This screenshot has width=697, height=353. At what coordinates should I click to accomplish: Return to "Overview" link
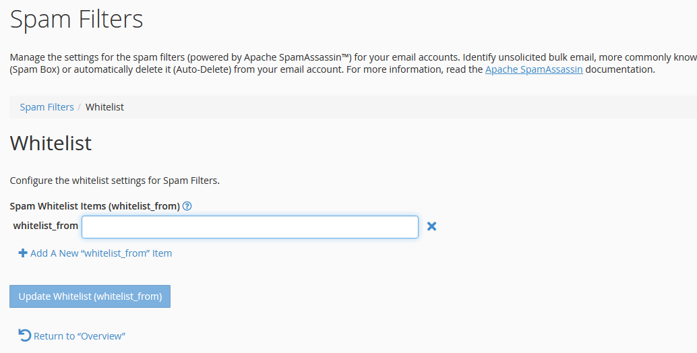[x=72, y=335]
